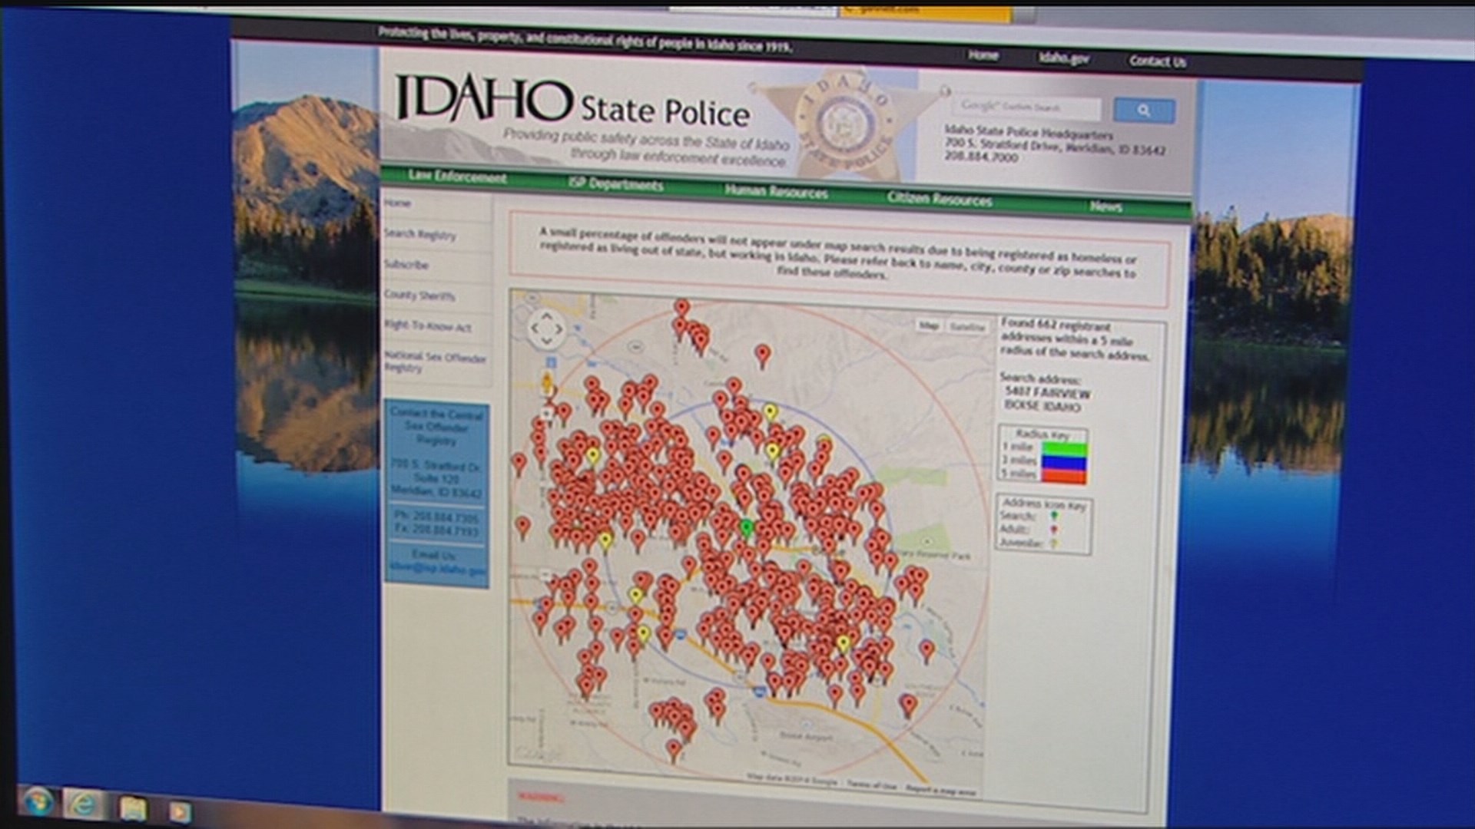
Task: Click the '208.884.7000' headquarters phone number
Action: click(x=981, y=157)
